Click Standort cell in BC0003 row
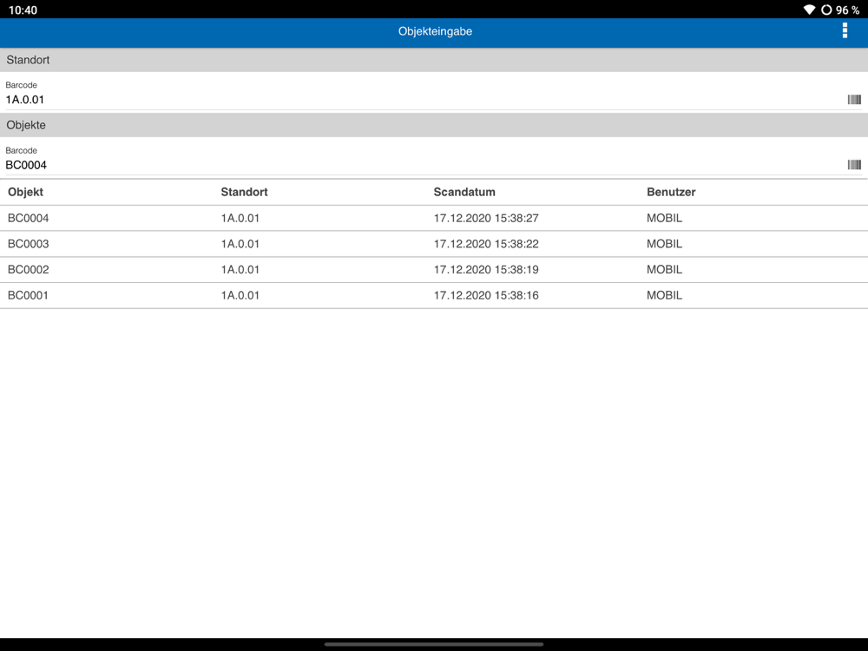This screenshot has width=868, height=651. [x=240, y=244]
